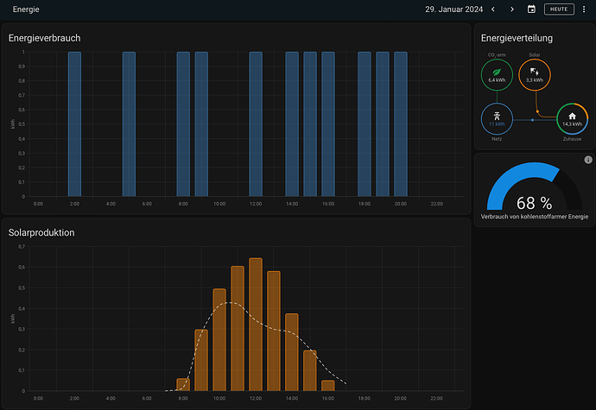
Task: Go to the previous day arrow
Action: click(x=493, y=9)
